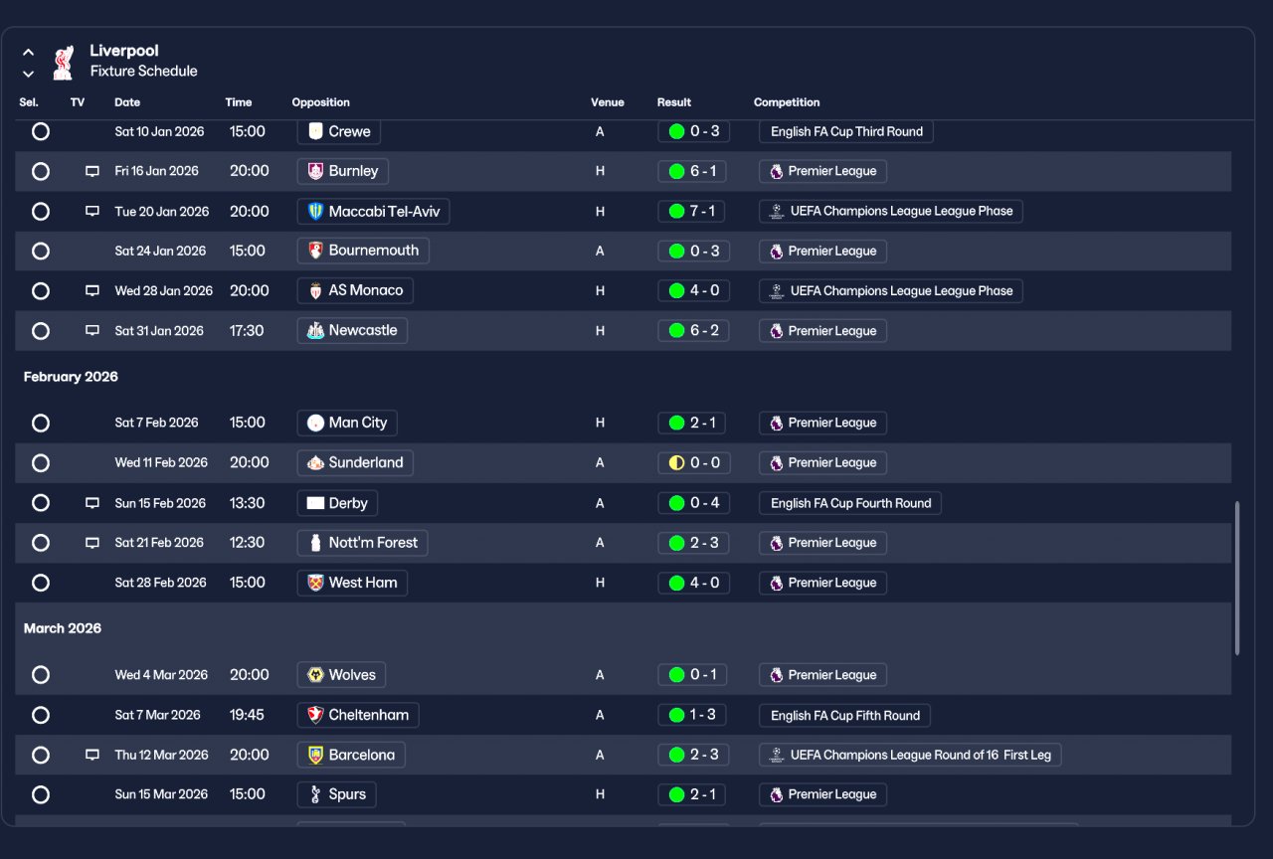Click the Sel. column header
This screenshot has height=859, width=1273.
29,102
